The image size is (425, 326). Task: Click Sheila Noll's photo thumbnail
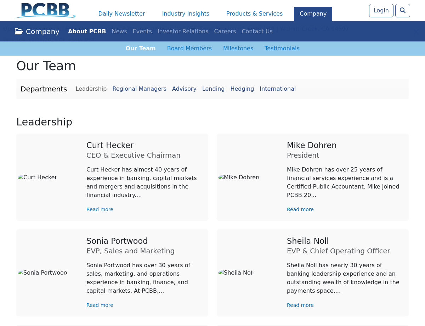236,272
